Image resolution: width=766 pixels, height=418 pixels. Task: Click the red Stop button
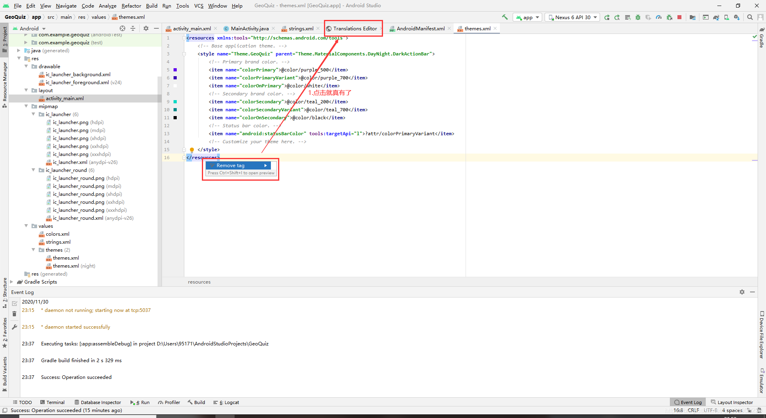coord(679,17)
